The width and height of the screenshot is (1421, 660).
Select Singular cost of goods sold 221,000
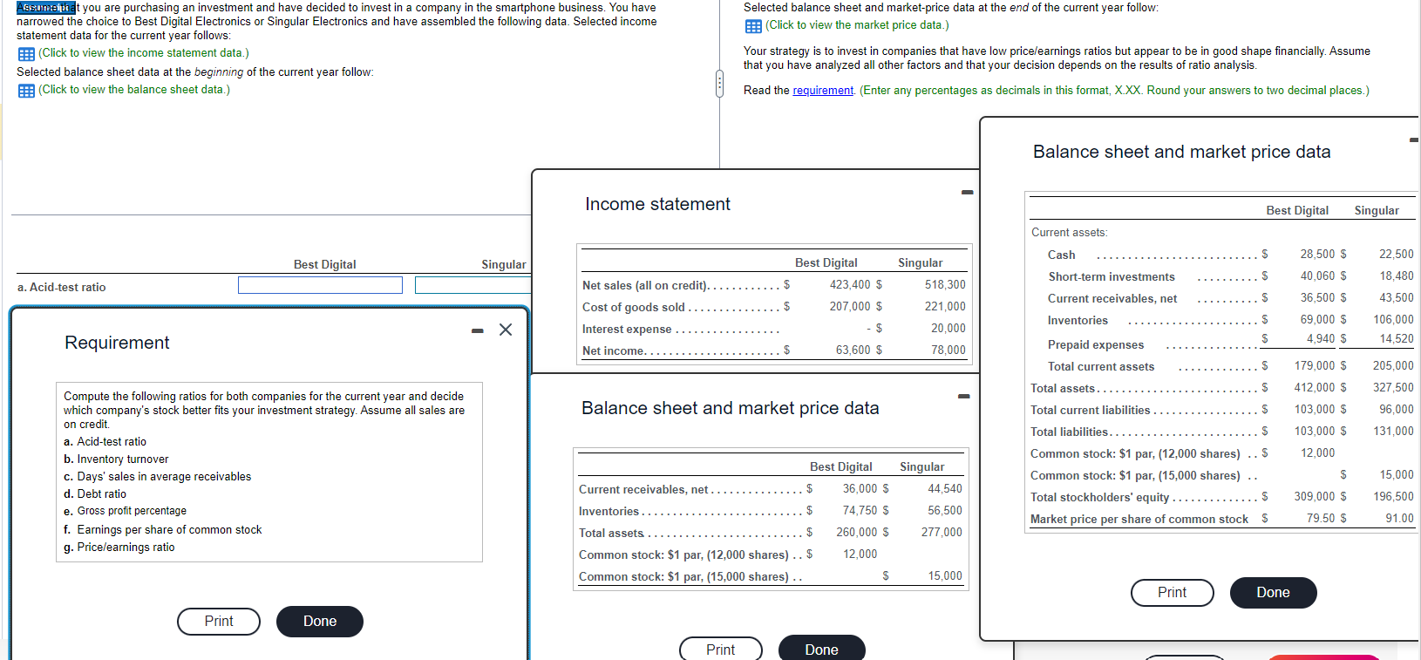click(x=945, y=307)
